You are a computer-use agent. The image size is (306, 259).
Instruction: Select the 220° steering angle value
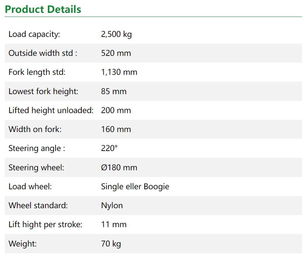(109, 148)
